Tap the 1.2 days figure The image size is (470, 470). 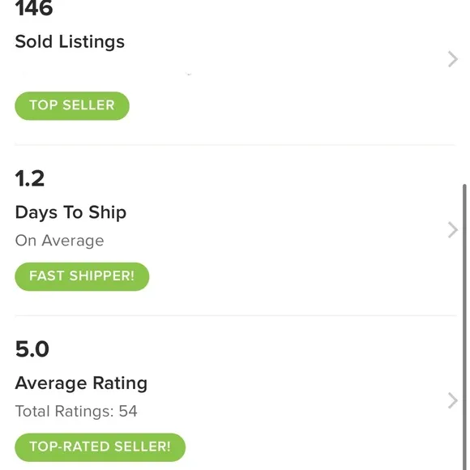(30, 178)
